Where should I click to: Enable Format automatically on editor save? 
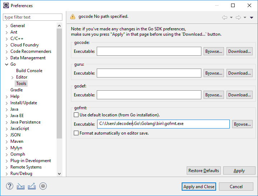[76, 133]
